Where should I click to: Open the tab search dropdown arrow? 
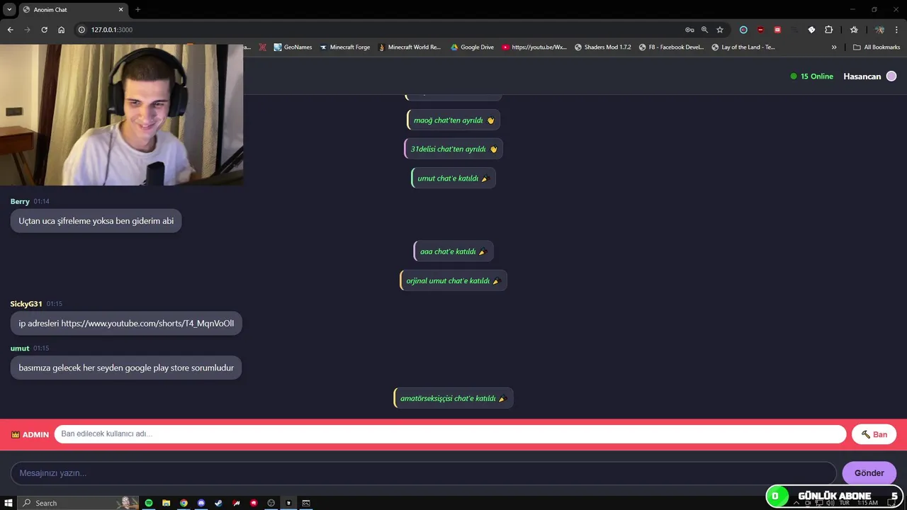coord(9,10)
